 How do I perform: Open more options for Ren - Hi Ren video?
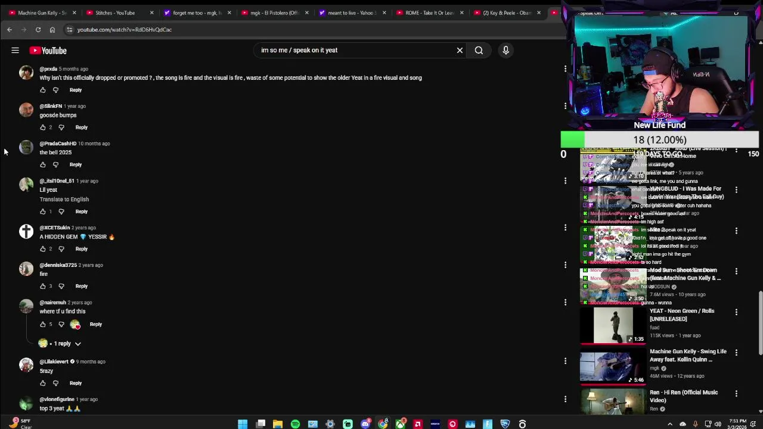coord(736,394)
